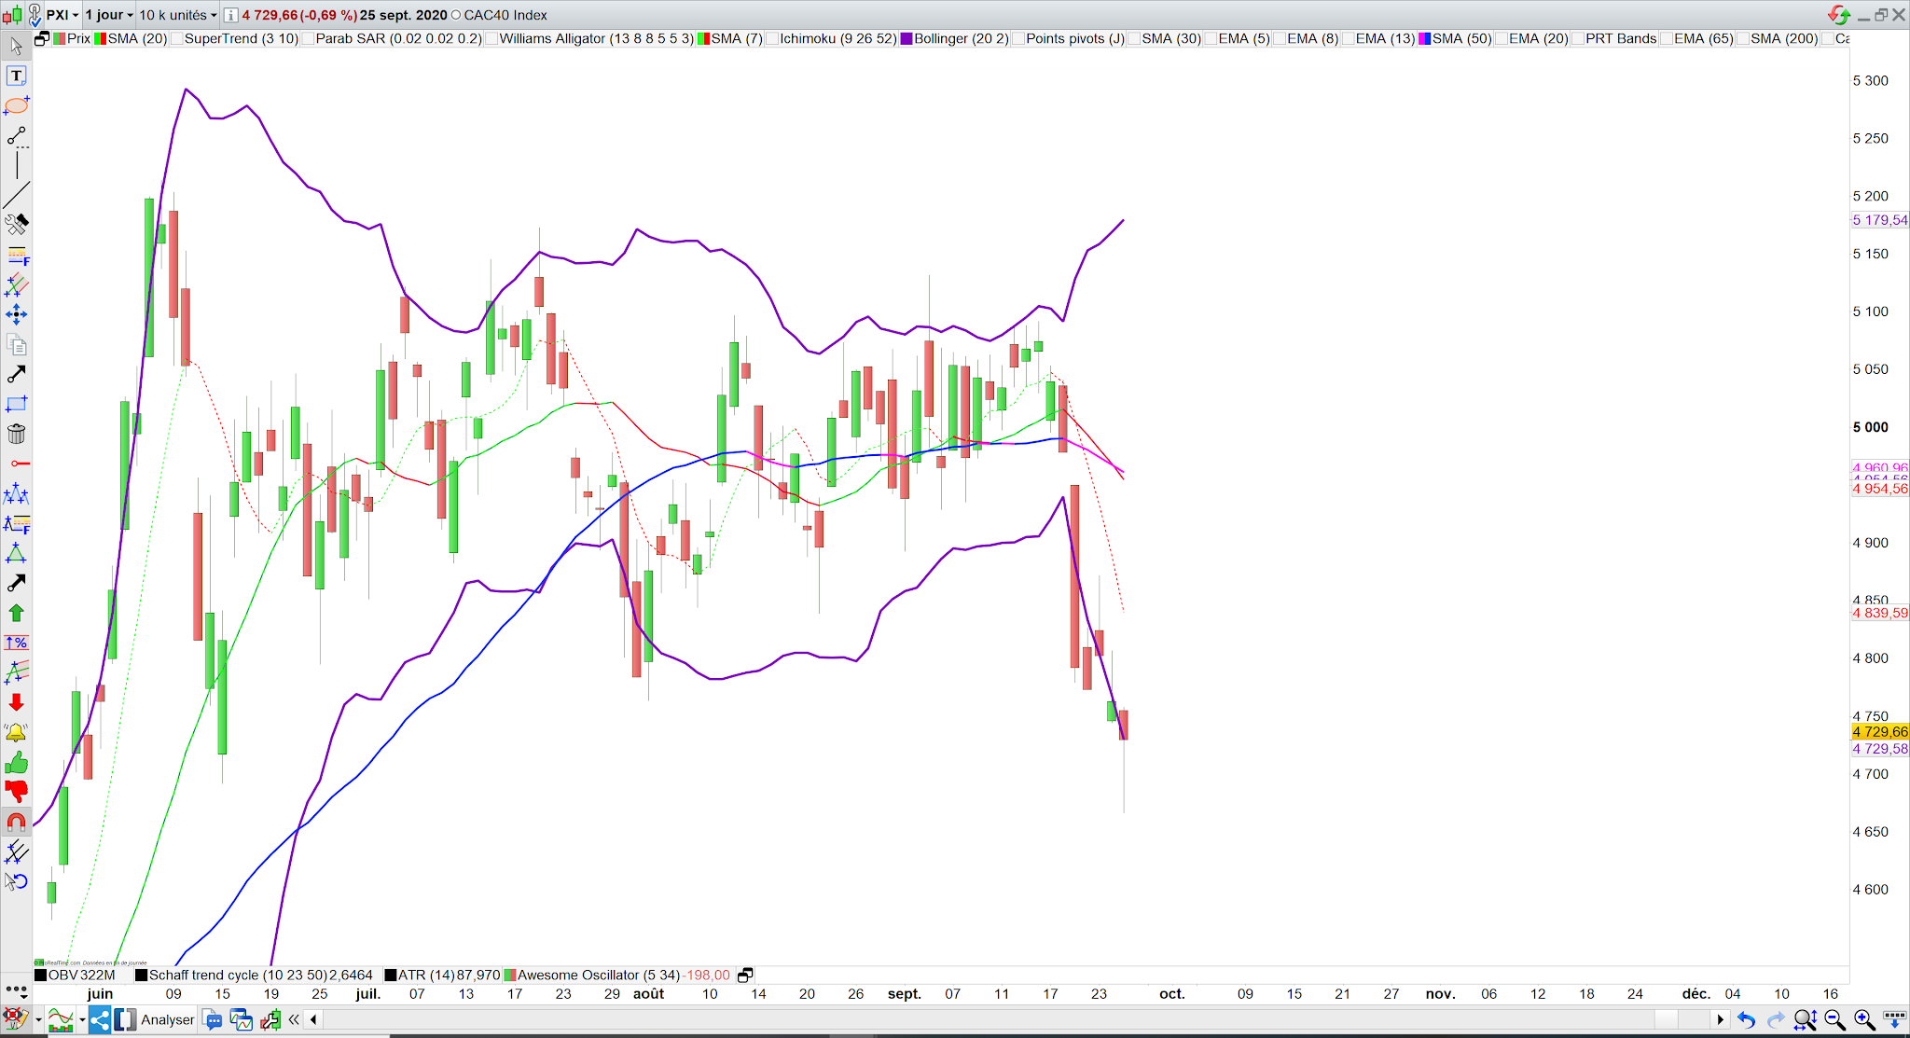Collapse toolbar with the double chevron

pos(294,1019)
